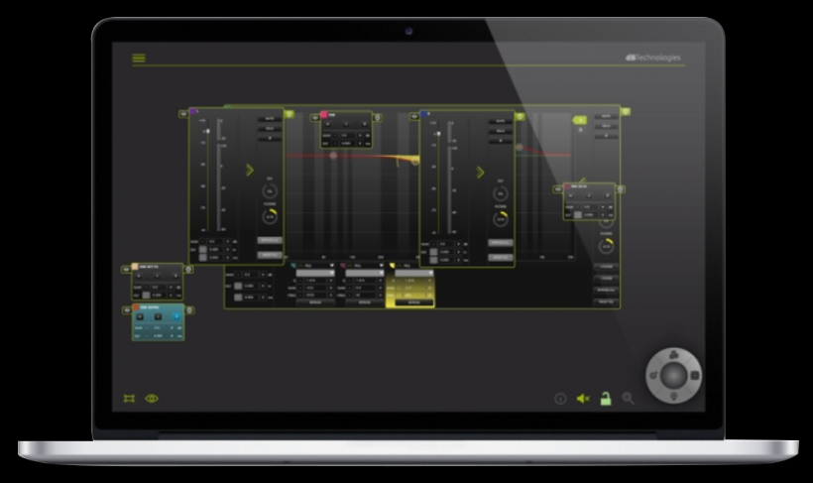
Task: Open the type dropdown arrow of the teal EQ filter
Action: click(332, 266)
